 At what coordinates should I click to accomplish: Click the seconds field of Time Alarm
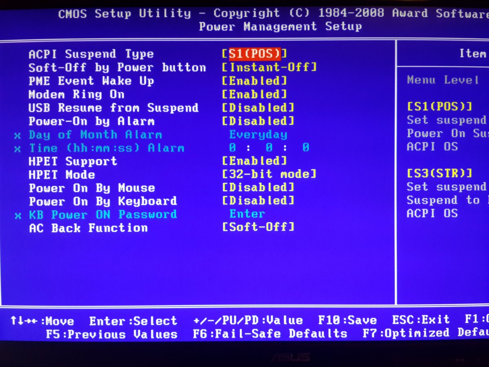coord(306,147)
